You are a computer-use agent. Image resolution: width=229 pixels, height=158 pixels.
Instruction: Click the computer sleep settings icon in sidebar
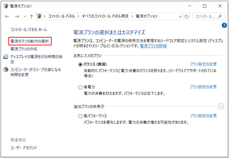[x=6, y=70]
